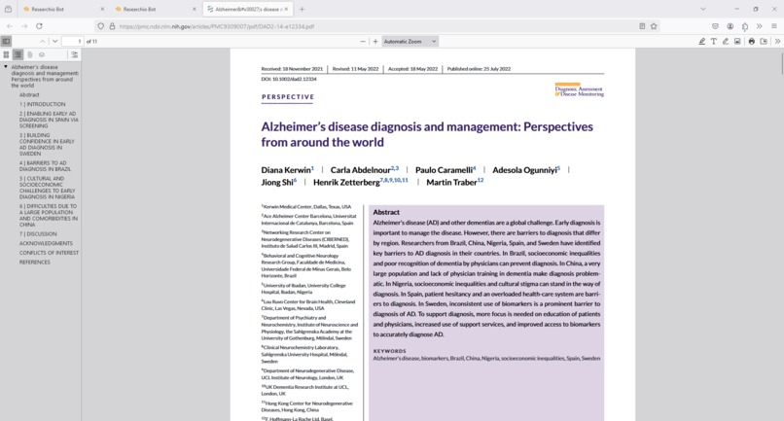Open section 5 Challenges in Nigeria
Image resolution: width=784 pixels, height=421 pixels.
[48, 188]
